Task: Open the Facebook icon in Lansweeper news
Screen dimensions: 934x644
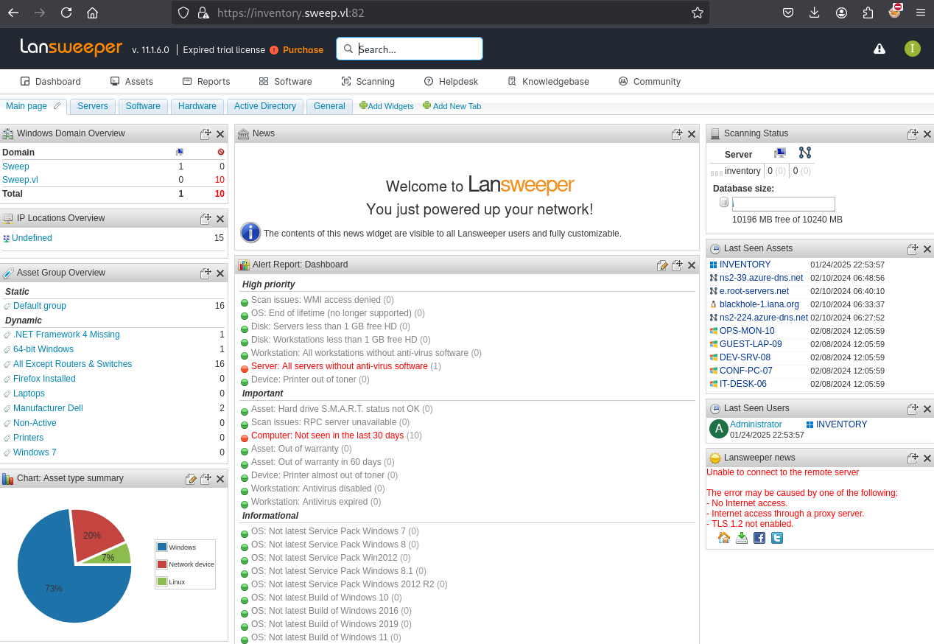Action: 759,538
